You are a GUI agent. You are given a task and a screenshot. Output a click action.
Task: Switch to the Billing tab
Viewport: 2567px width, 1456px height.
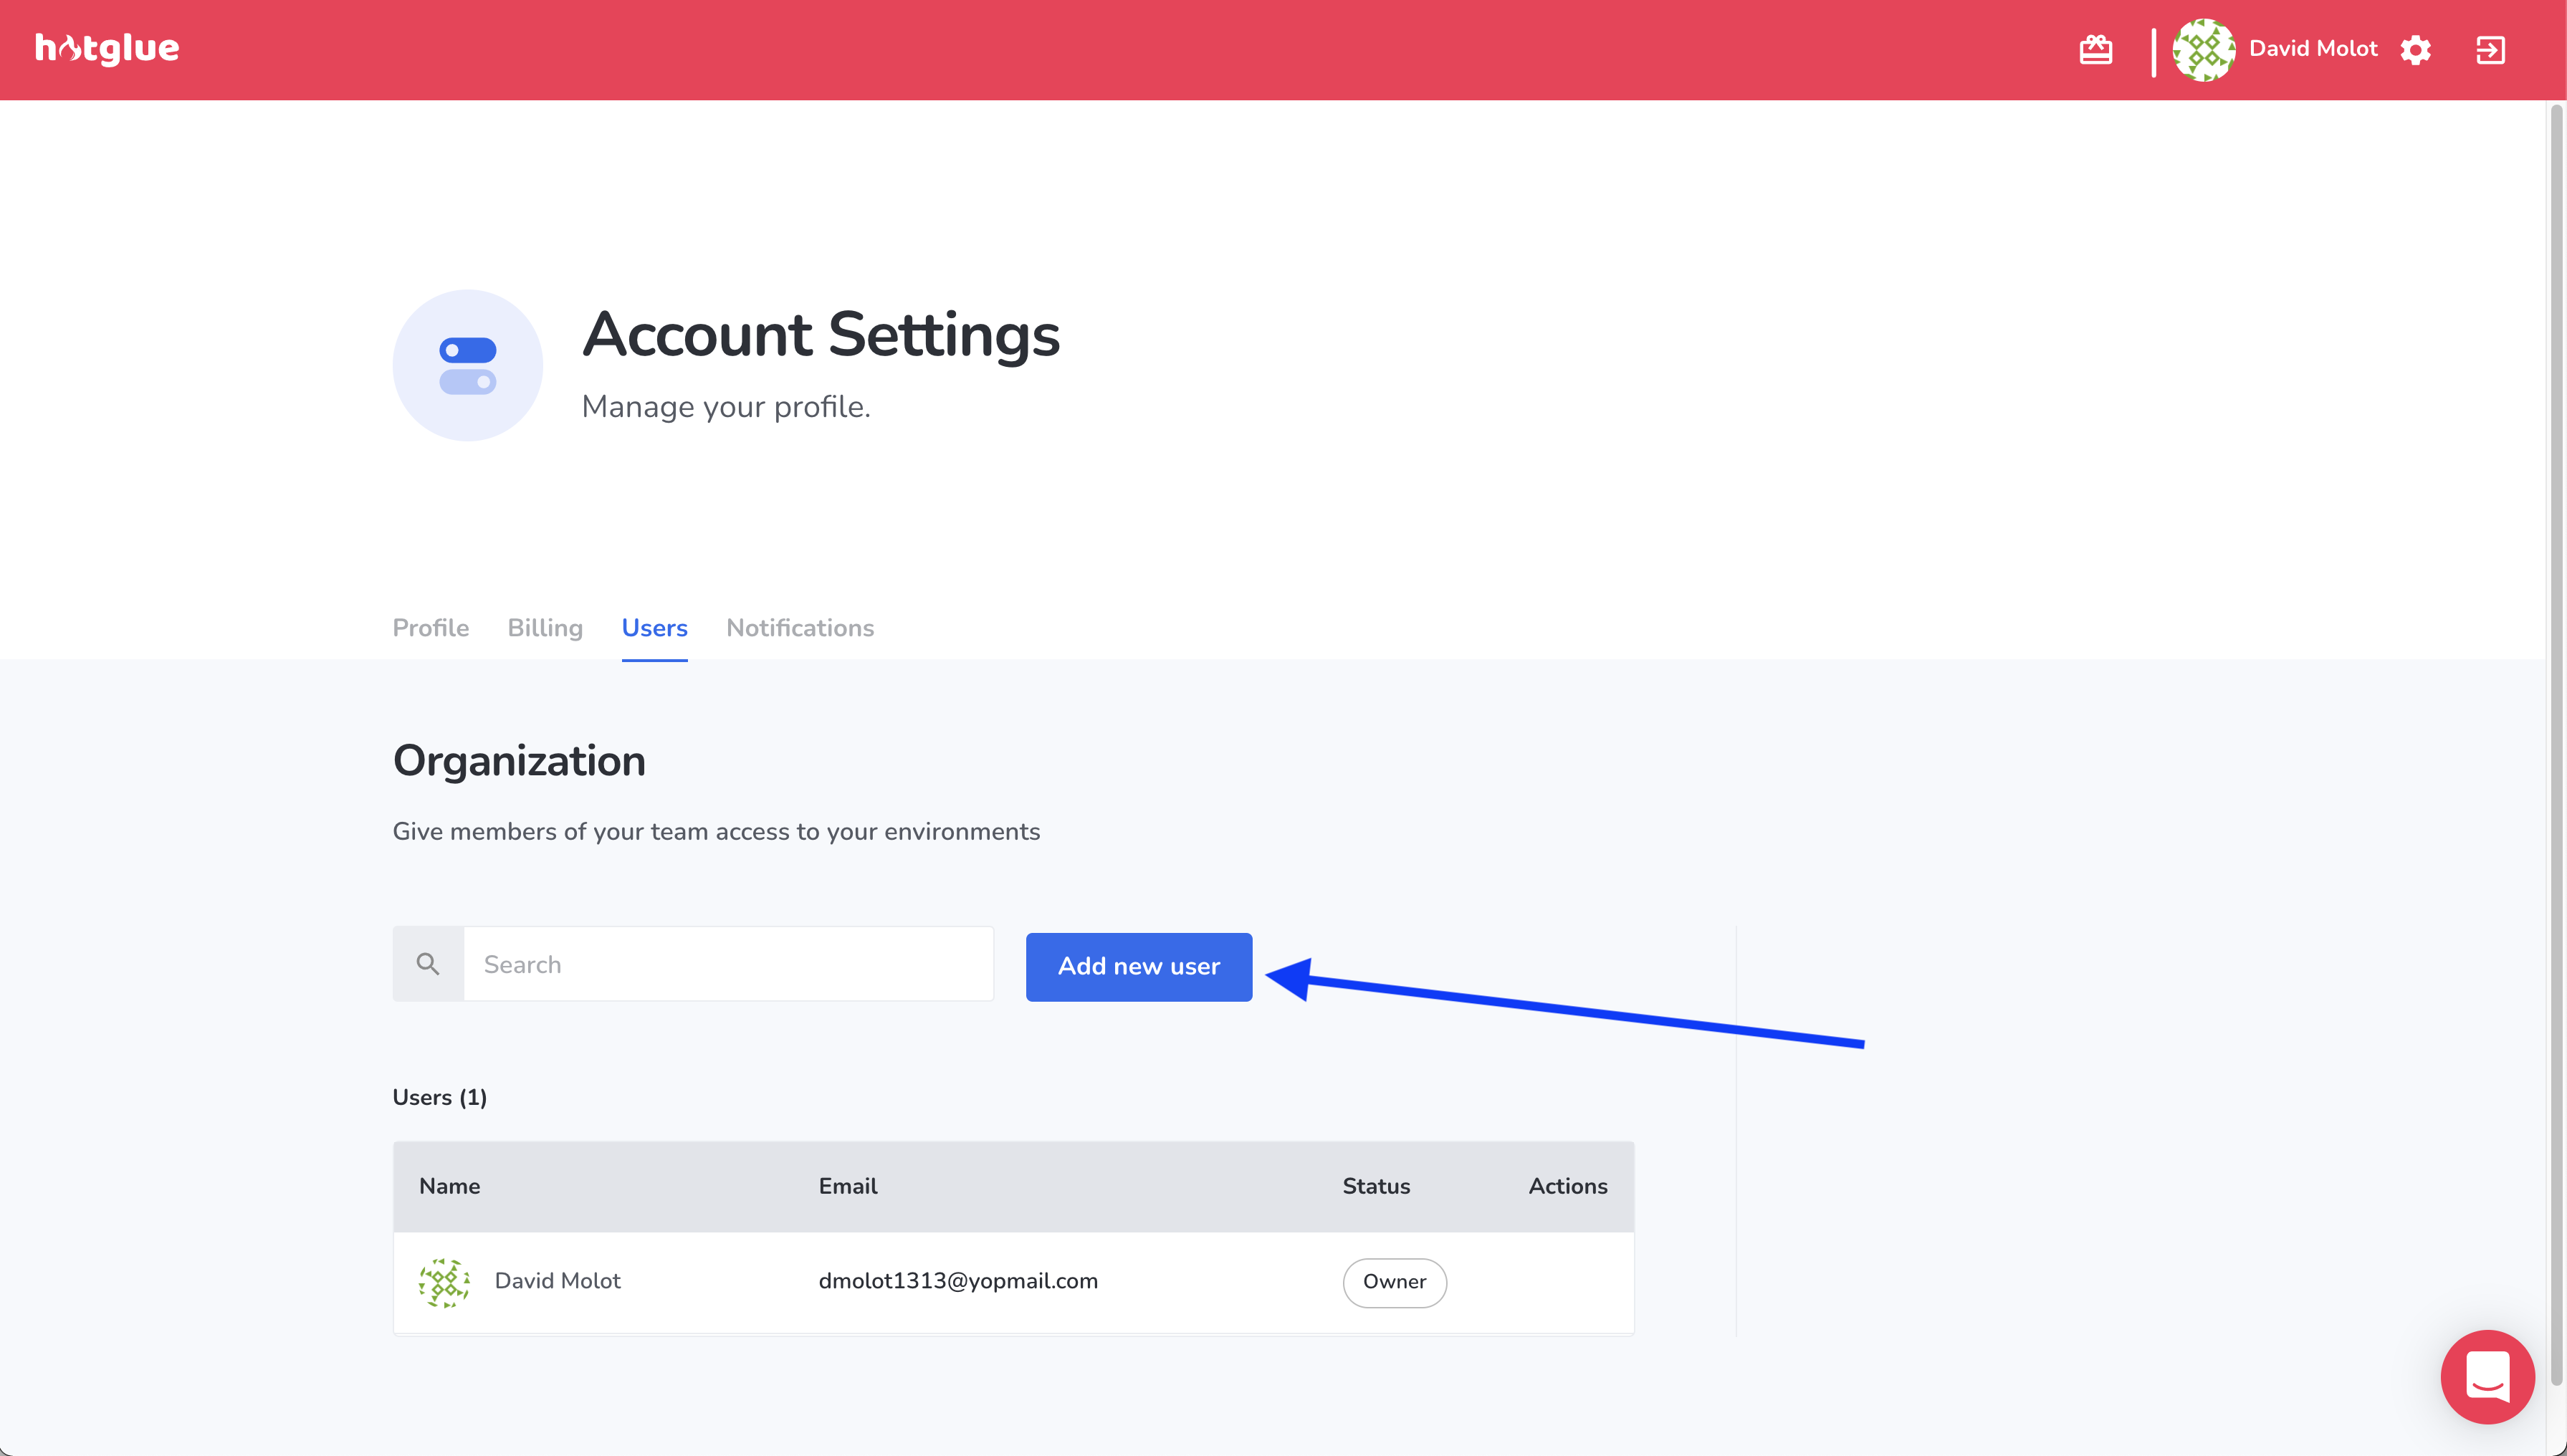545,628
